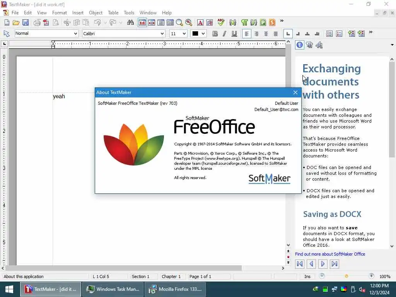Click the percent zoom level icon
The height and width of the screenshot is (297, 396).
pyautogui.click(x=189, y=22)
